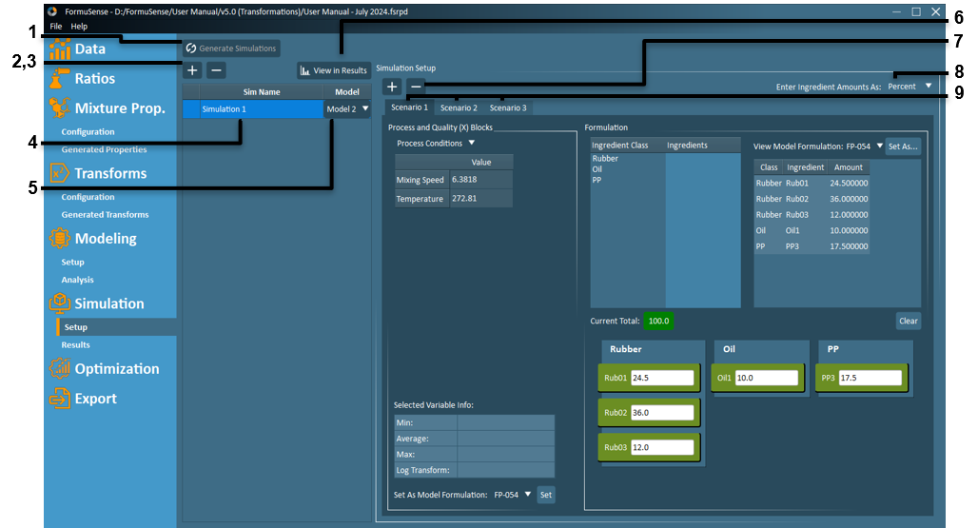Open the File menu

(56, 27)
